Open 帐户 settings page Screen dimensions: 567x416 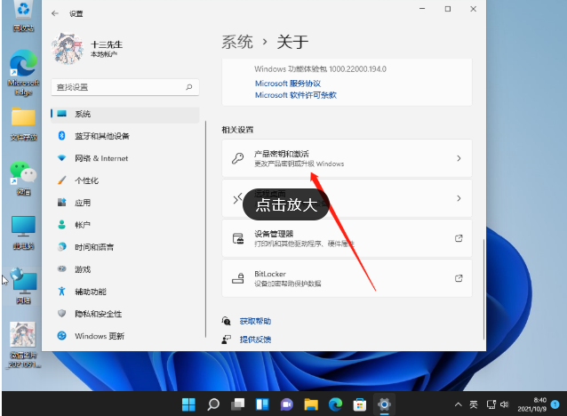(x=125, y=225)
